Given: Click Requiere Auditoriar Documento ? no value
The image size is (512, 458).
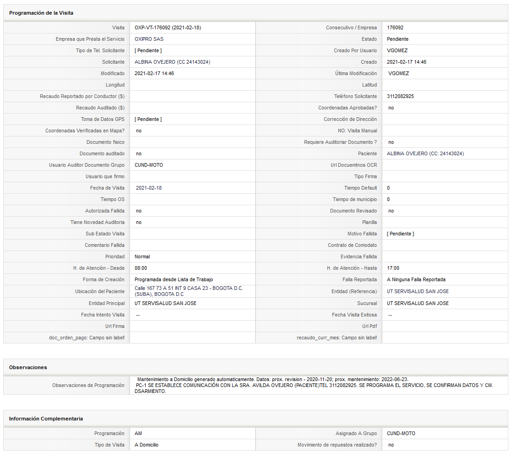Looking at the screenshot, I should (391, 142).
